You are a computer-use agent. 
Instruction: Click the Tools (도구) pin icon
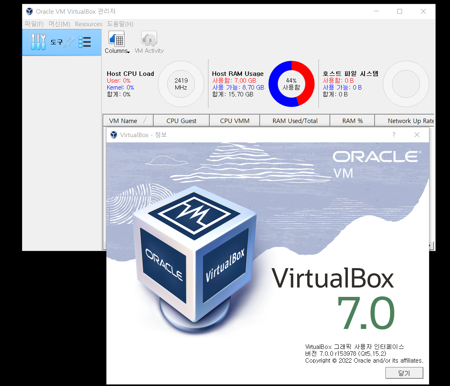coord(69,42)
